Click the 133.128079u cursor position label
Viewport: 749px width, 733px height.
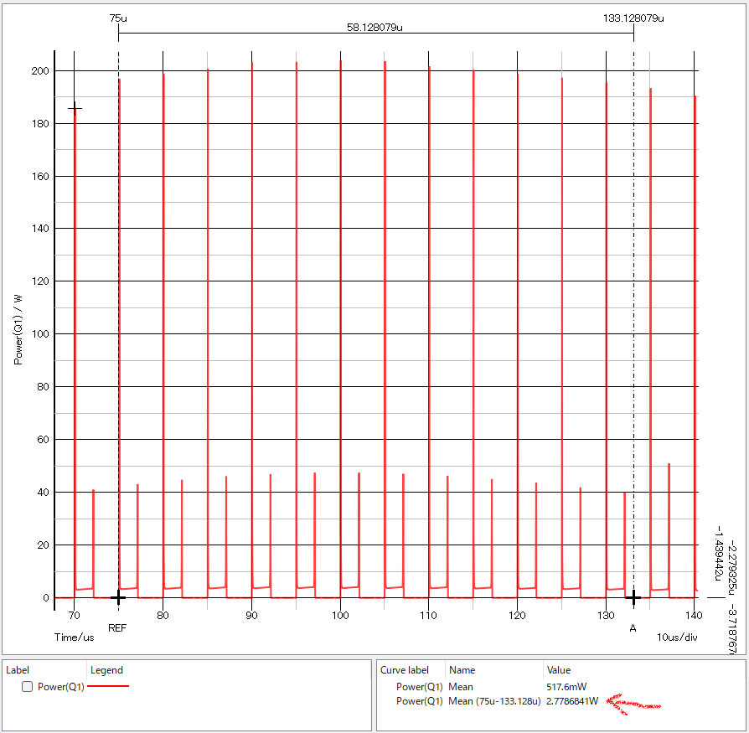point(633,18)
